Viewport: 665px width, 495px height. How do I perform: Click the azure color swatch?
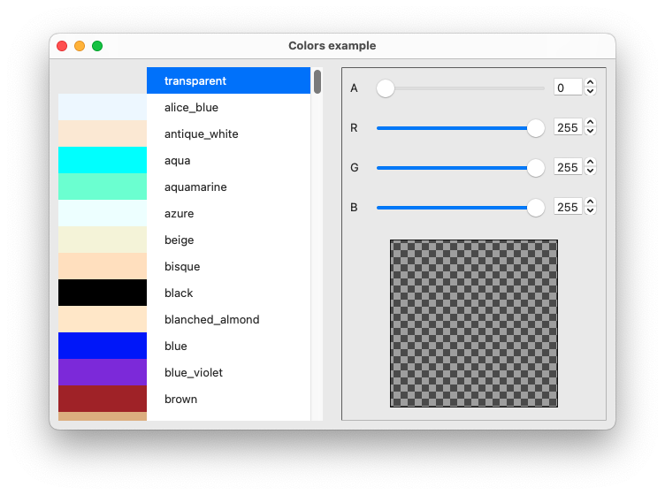(103, 213)
